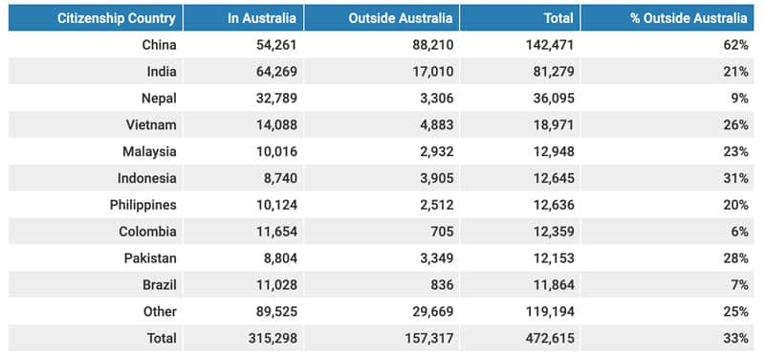Click the Philippines row label
The width and height of the screenshot is (765, 358).
(x=142, y=205)
